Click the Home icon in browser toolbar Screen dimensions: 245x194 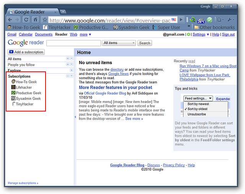coord(36,19)
